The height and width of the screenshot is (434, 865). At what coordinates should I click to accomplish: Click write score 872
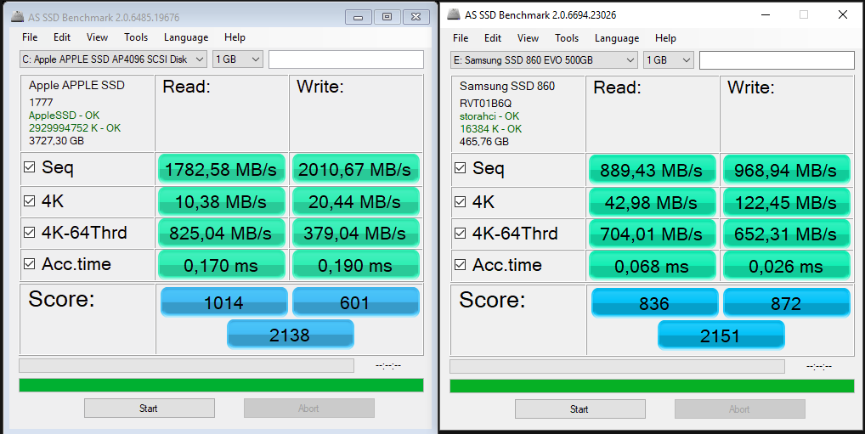(787, 303)
